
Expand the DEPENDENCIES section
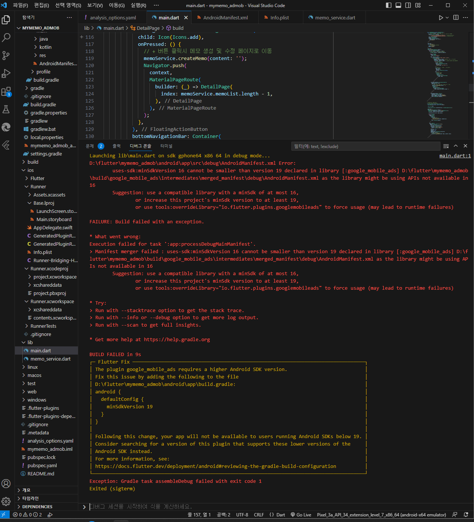(x=37, y=506)
